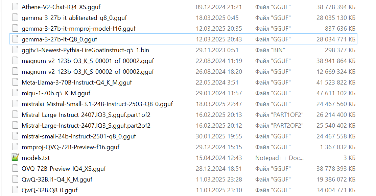Click the Athene-V2-Chat-IQ4_XS.gguf file icon
Image resolution: width=376 pixels, height=196 pixels.
[15, 7]
